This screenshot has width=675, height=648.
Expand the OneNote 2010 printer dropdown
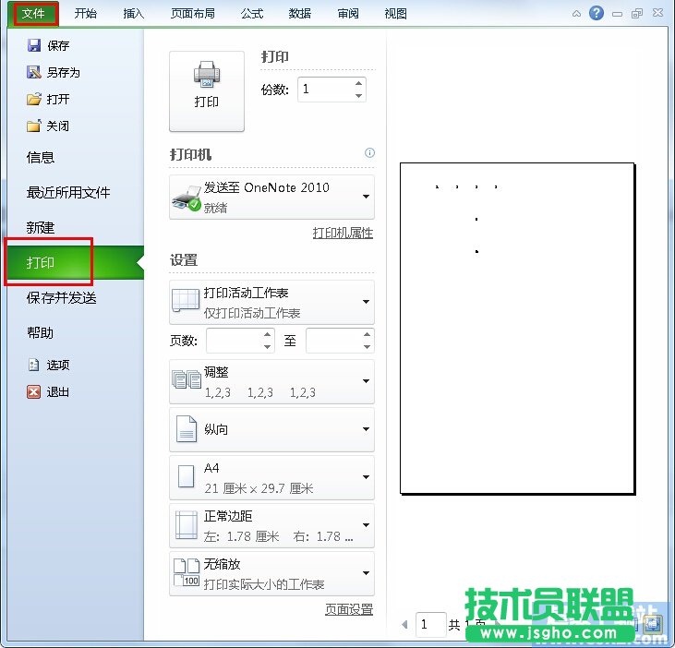[366, 197]
